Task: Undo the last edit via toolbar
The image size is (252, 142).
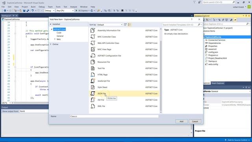Action: click(x=33, y=11)
